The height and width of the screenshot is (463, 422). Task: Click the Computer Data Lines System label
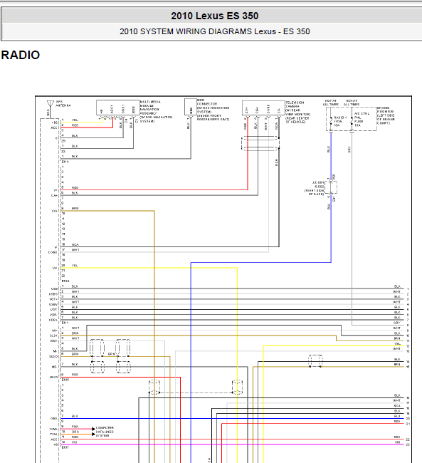point(105,432)
